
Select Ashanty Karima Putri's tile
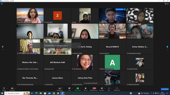click(x=140, y=78)
